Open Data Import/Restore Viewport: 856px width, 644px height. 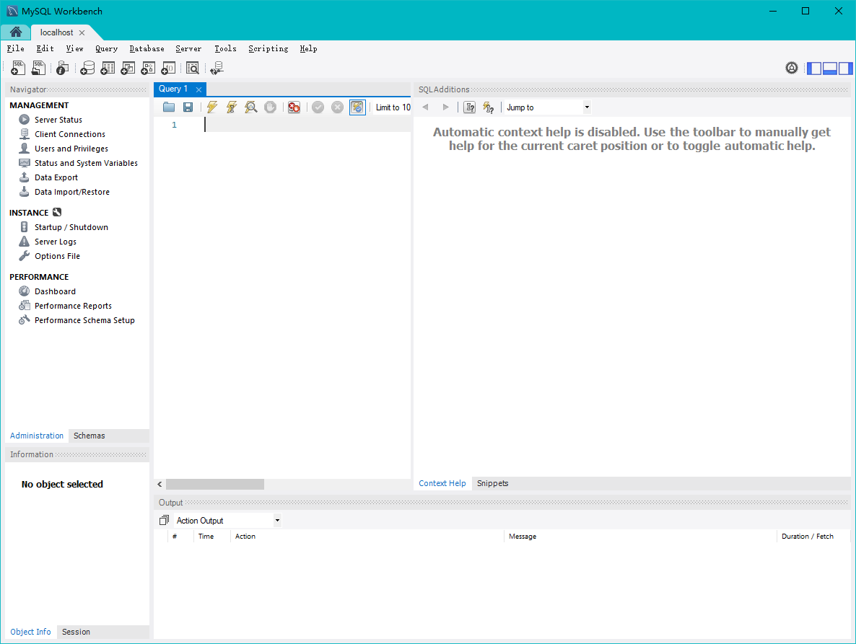pyautogui.click(x=72, y=192)
